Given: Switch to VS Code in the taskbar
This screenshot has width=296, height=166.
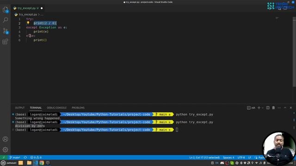Looking at the screenshot, I should pyautogui.click(x=36, y=163).
